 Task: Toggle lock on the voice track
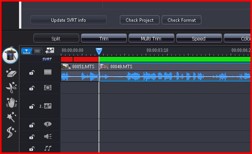[32, 136]
